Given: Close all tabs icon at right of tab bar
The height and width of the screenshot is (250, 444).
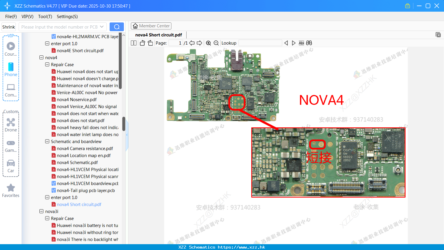Looking at the screenshot, I should click(438, 35).
